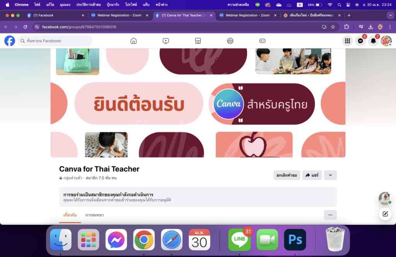Open the ไฟล์ menu

tap(38, 5)
